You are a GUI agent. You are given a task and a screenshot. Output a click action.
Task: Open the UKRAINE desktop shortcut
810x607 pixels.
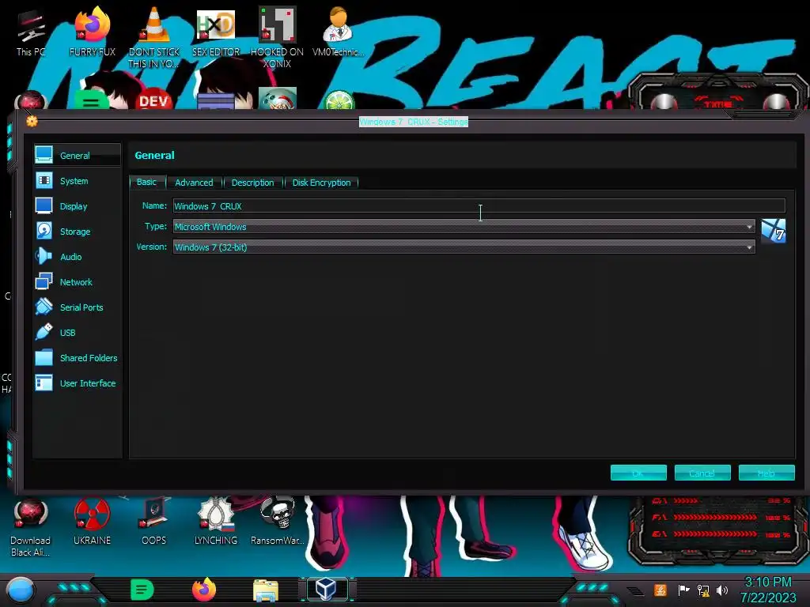[92, 522]
